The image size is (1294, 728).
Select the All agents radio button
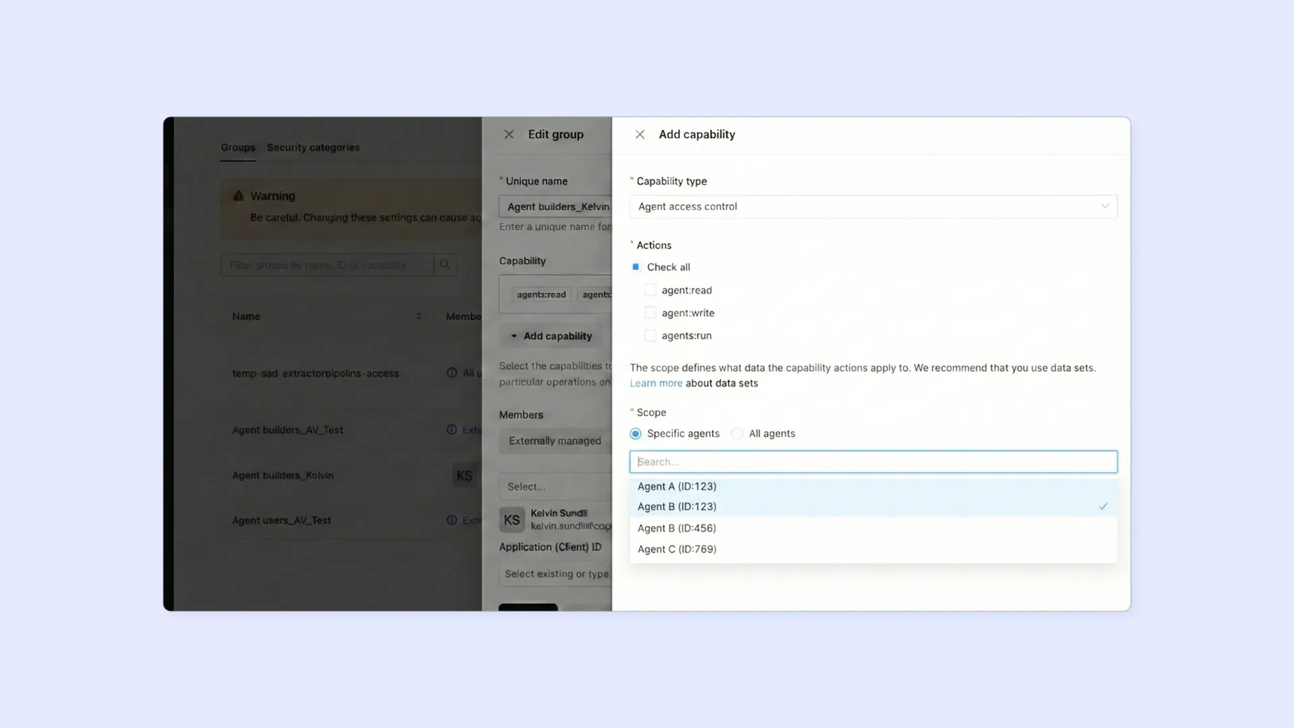pyautogui.click(x=737, y=433)
